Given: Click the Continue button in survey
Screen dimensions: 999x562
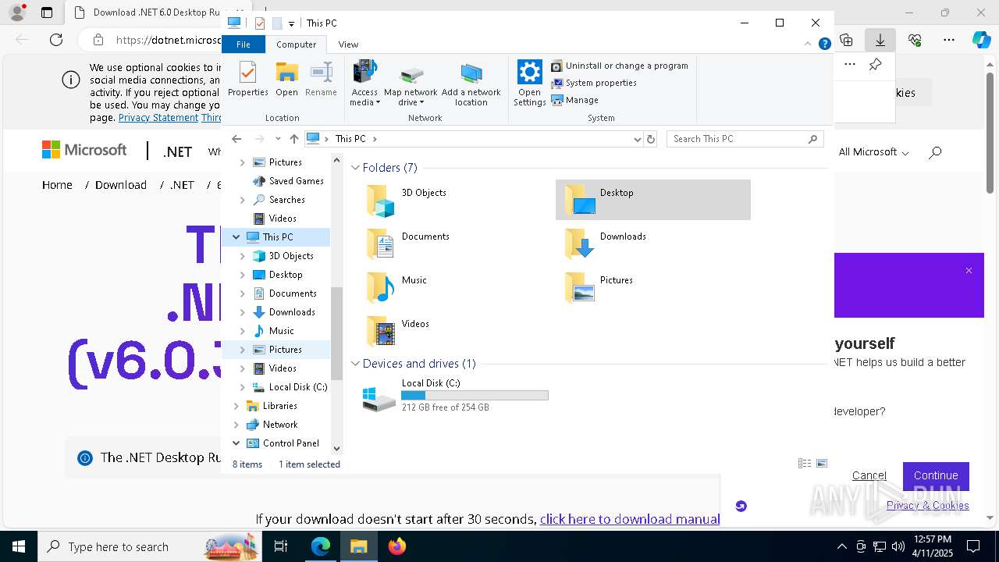Looking at the screenshot, I should 936,475.
